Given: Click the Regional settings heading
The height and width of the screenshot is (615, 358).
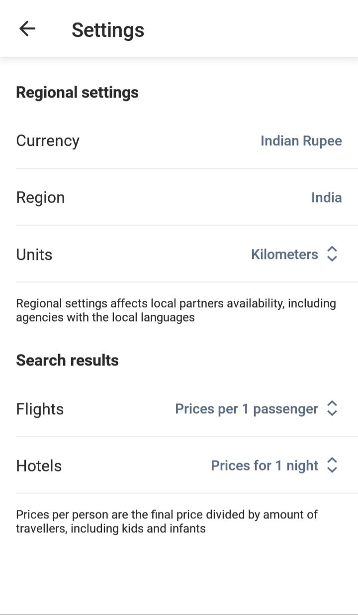Looking at the screenshot, I should 77,93.
